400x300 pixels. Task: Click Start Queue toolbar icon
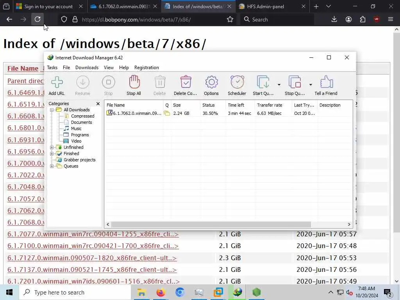click(x=263, y=86)
